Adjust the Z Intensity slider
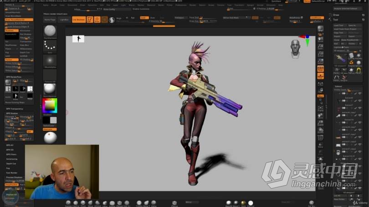 (162, 22)
